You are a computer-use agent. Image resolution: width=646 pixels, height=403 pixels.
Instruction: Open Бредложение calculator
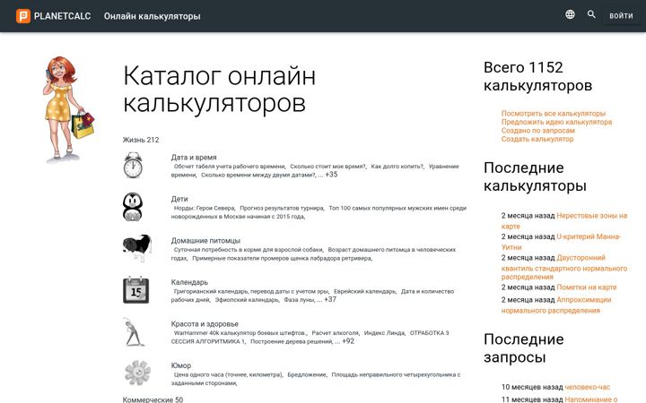(x=308, y=374)
